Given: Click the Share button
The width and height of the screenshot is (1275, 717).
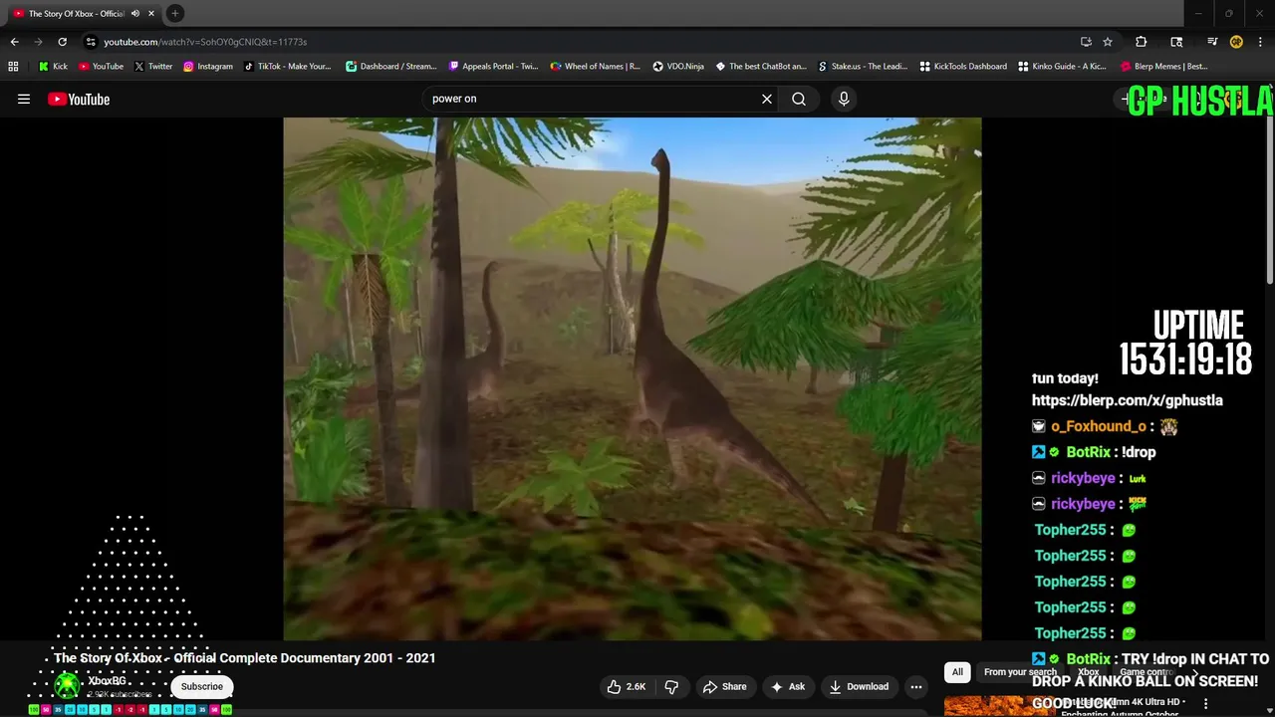Looking at the screenshot, I should point(724,686).
